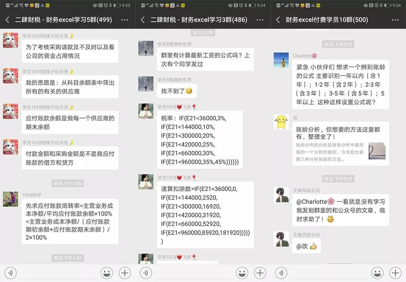Open snowy avatar beside 找不到了 message
The height and width of the screenshot is (282, 406).
pyautogui.click(x=146, y=84)
